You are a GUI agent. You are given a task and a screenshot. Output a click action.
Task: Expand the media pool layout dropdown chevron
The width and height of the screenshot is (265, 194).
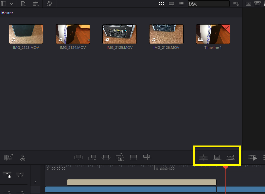[x=11, y=4]
